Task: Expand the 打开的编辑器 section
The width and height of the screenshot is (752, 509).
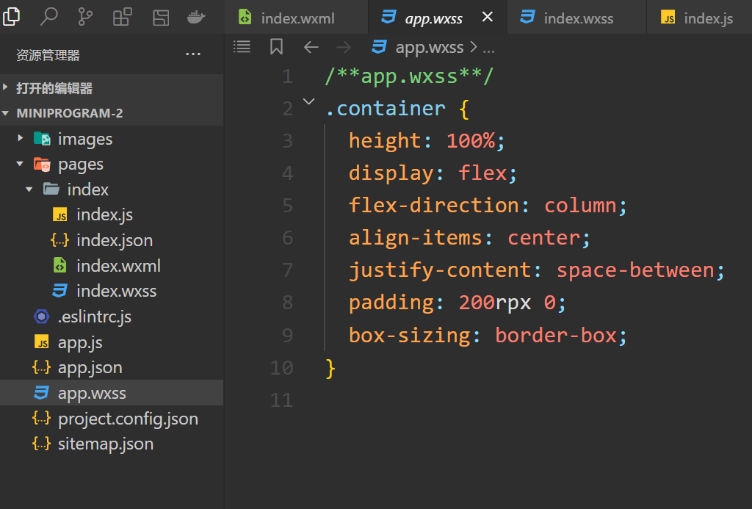Action: [112, 88]
